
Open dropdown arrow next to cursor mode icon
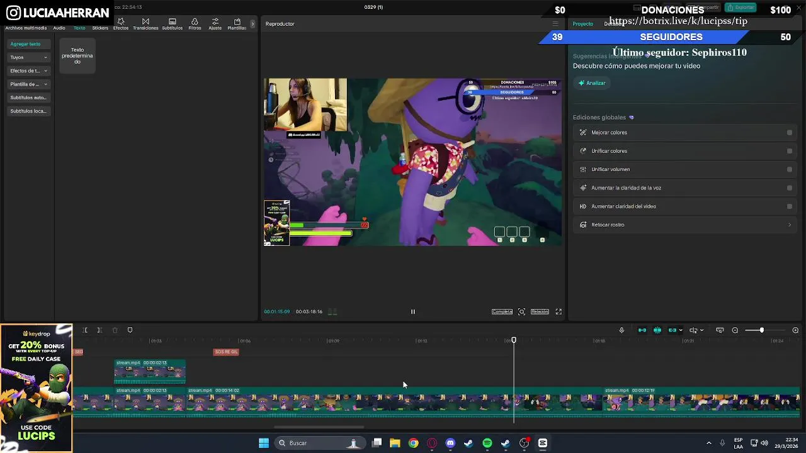701,330
